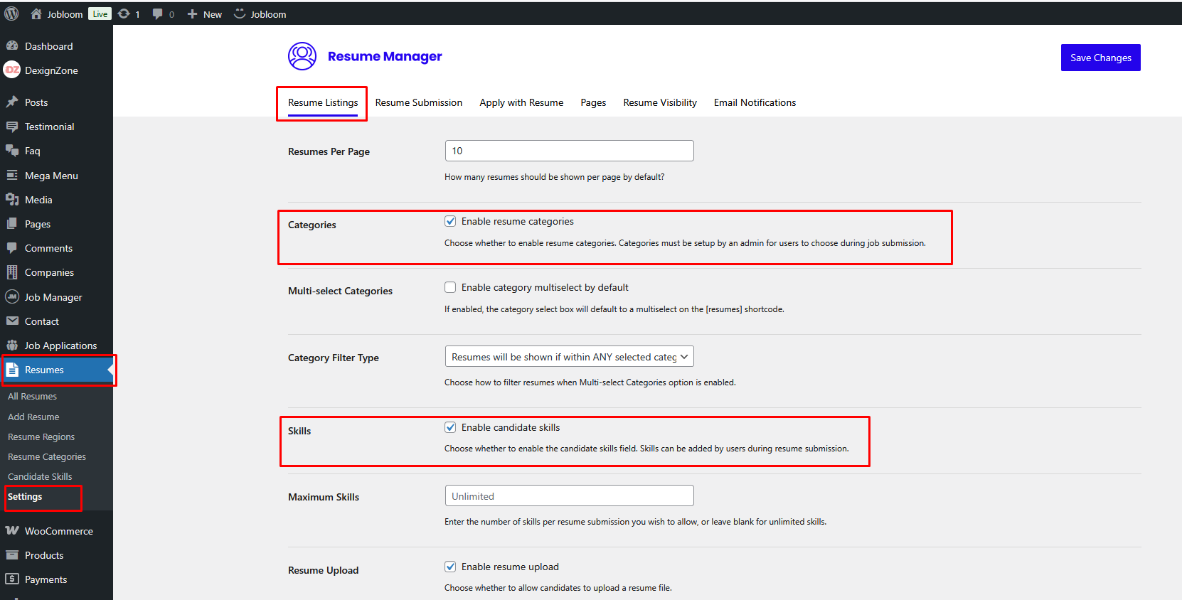Toggle the Enable resume upload checkbox
The width and height of the screenshot is (1182, 600).
click(450, 567)
